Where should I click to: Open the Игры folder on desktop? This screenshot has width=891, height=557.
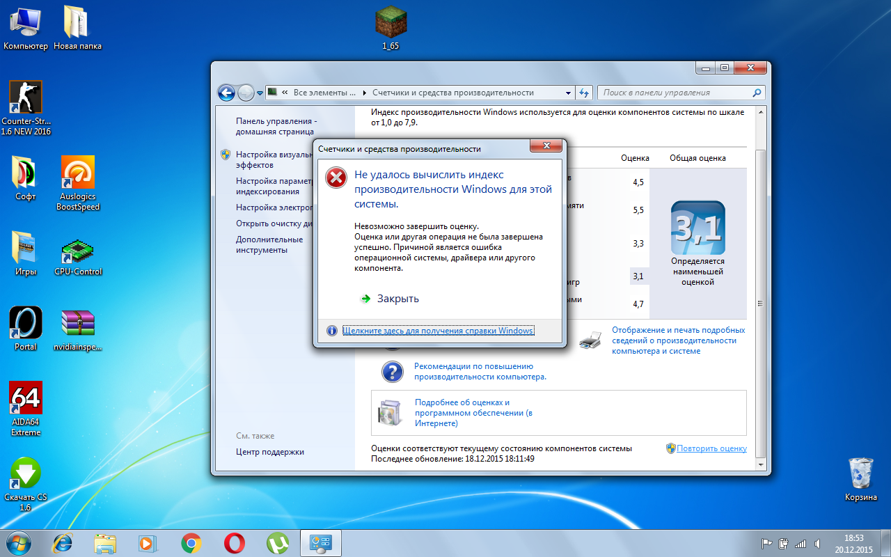(26, 253)
